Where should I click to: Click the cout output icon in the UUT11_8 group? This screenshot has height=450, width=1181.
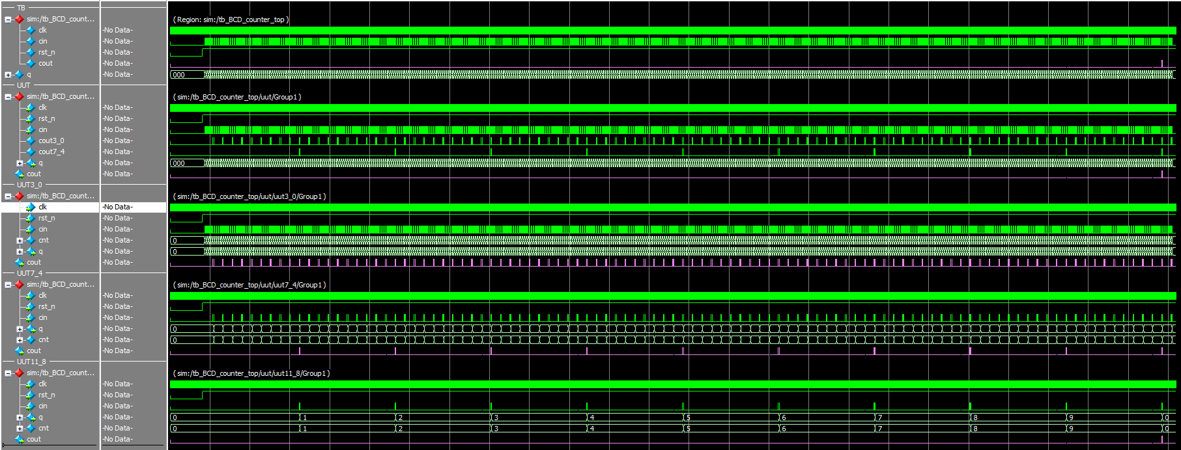(x=20, y=440)
